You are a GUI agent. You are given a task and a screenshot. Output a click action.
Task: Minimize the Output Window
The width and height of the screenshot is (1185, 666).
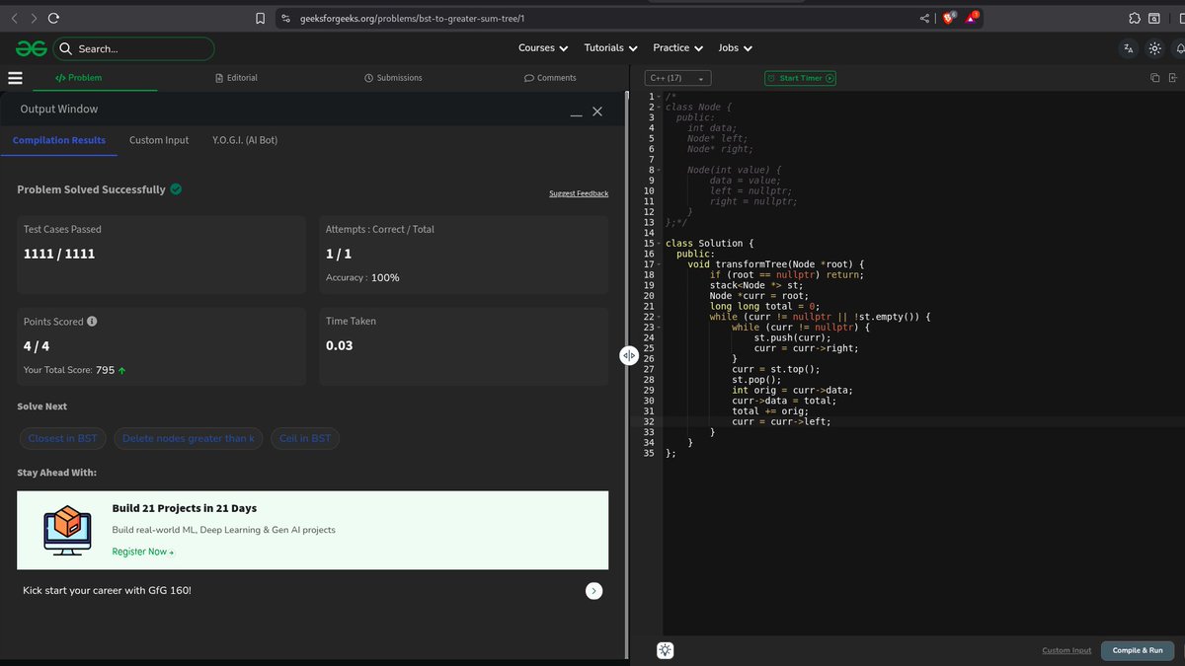click(x=576, y=113)
